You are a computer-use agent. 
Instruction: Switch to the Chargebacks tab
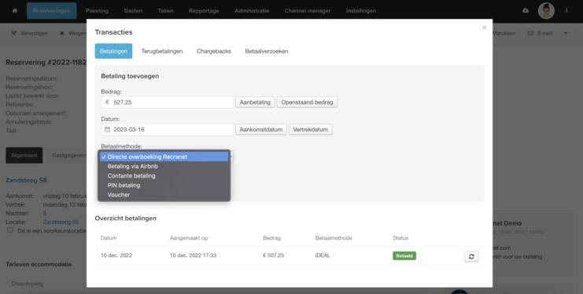[214, 51]
